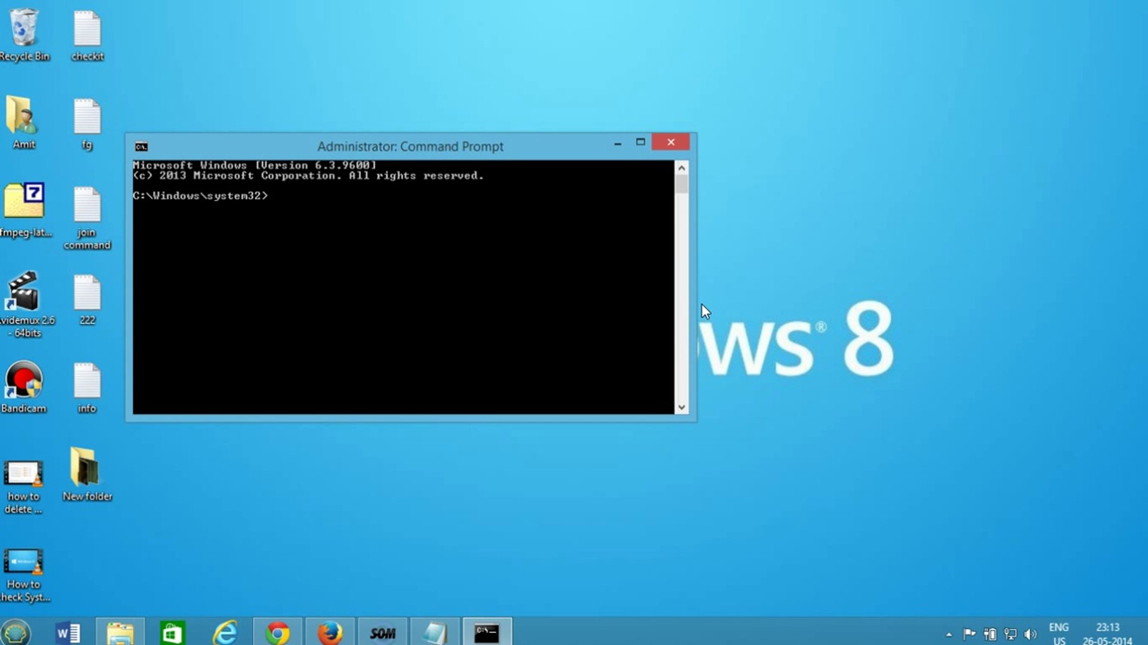Open the Command Prompt system menu icon
This screenshot has height=645, width=1148.
(x=140, y=146)
